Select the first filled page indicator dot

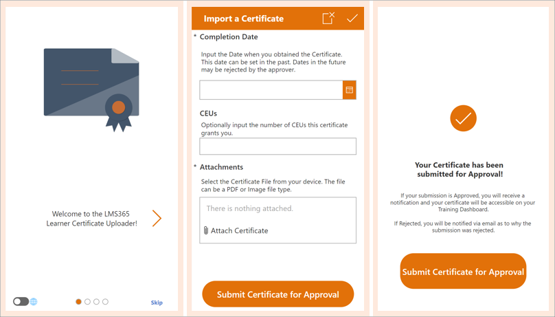pos(79,302)
